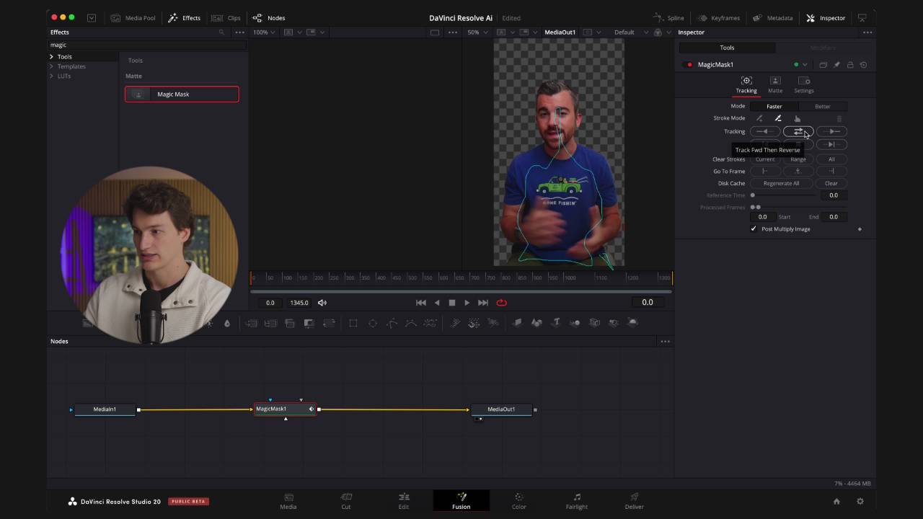The image size is (923, 519).
Task: Set Mode to Faster
Action: point(774,106)
